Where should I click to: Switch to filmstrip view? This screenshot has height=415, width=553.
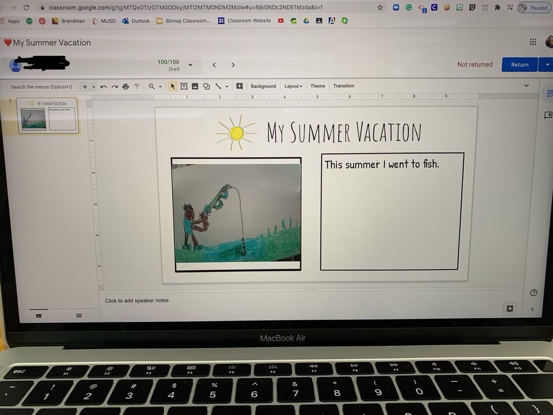click(39, 316)
